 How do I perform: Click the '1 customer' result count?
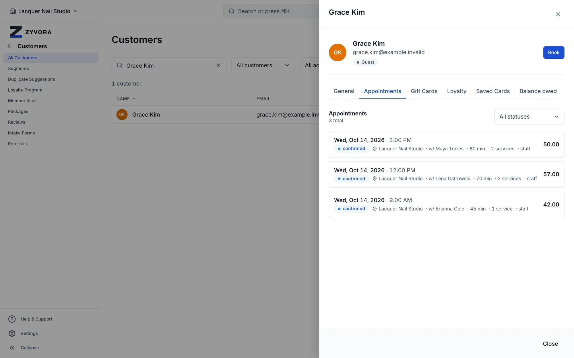127,84
